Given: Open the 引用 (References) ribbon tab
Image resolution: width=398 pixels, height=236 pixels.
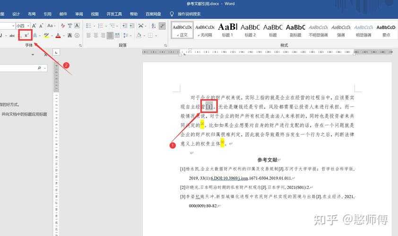Looking at the screenshot, I should tap(47, 14).
